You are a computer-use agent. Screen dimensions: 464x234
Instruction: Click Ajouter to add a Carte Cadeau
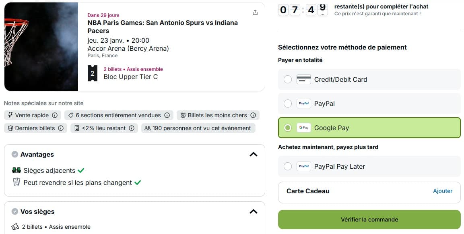(x=443, y=191)
